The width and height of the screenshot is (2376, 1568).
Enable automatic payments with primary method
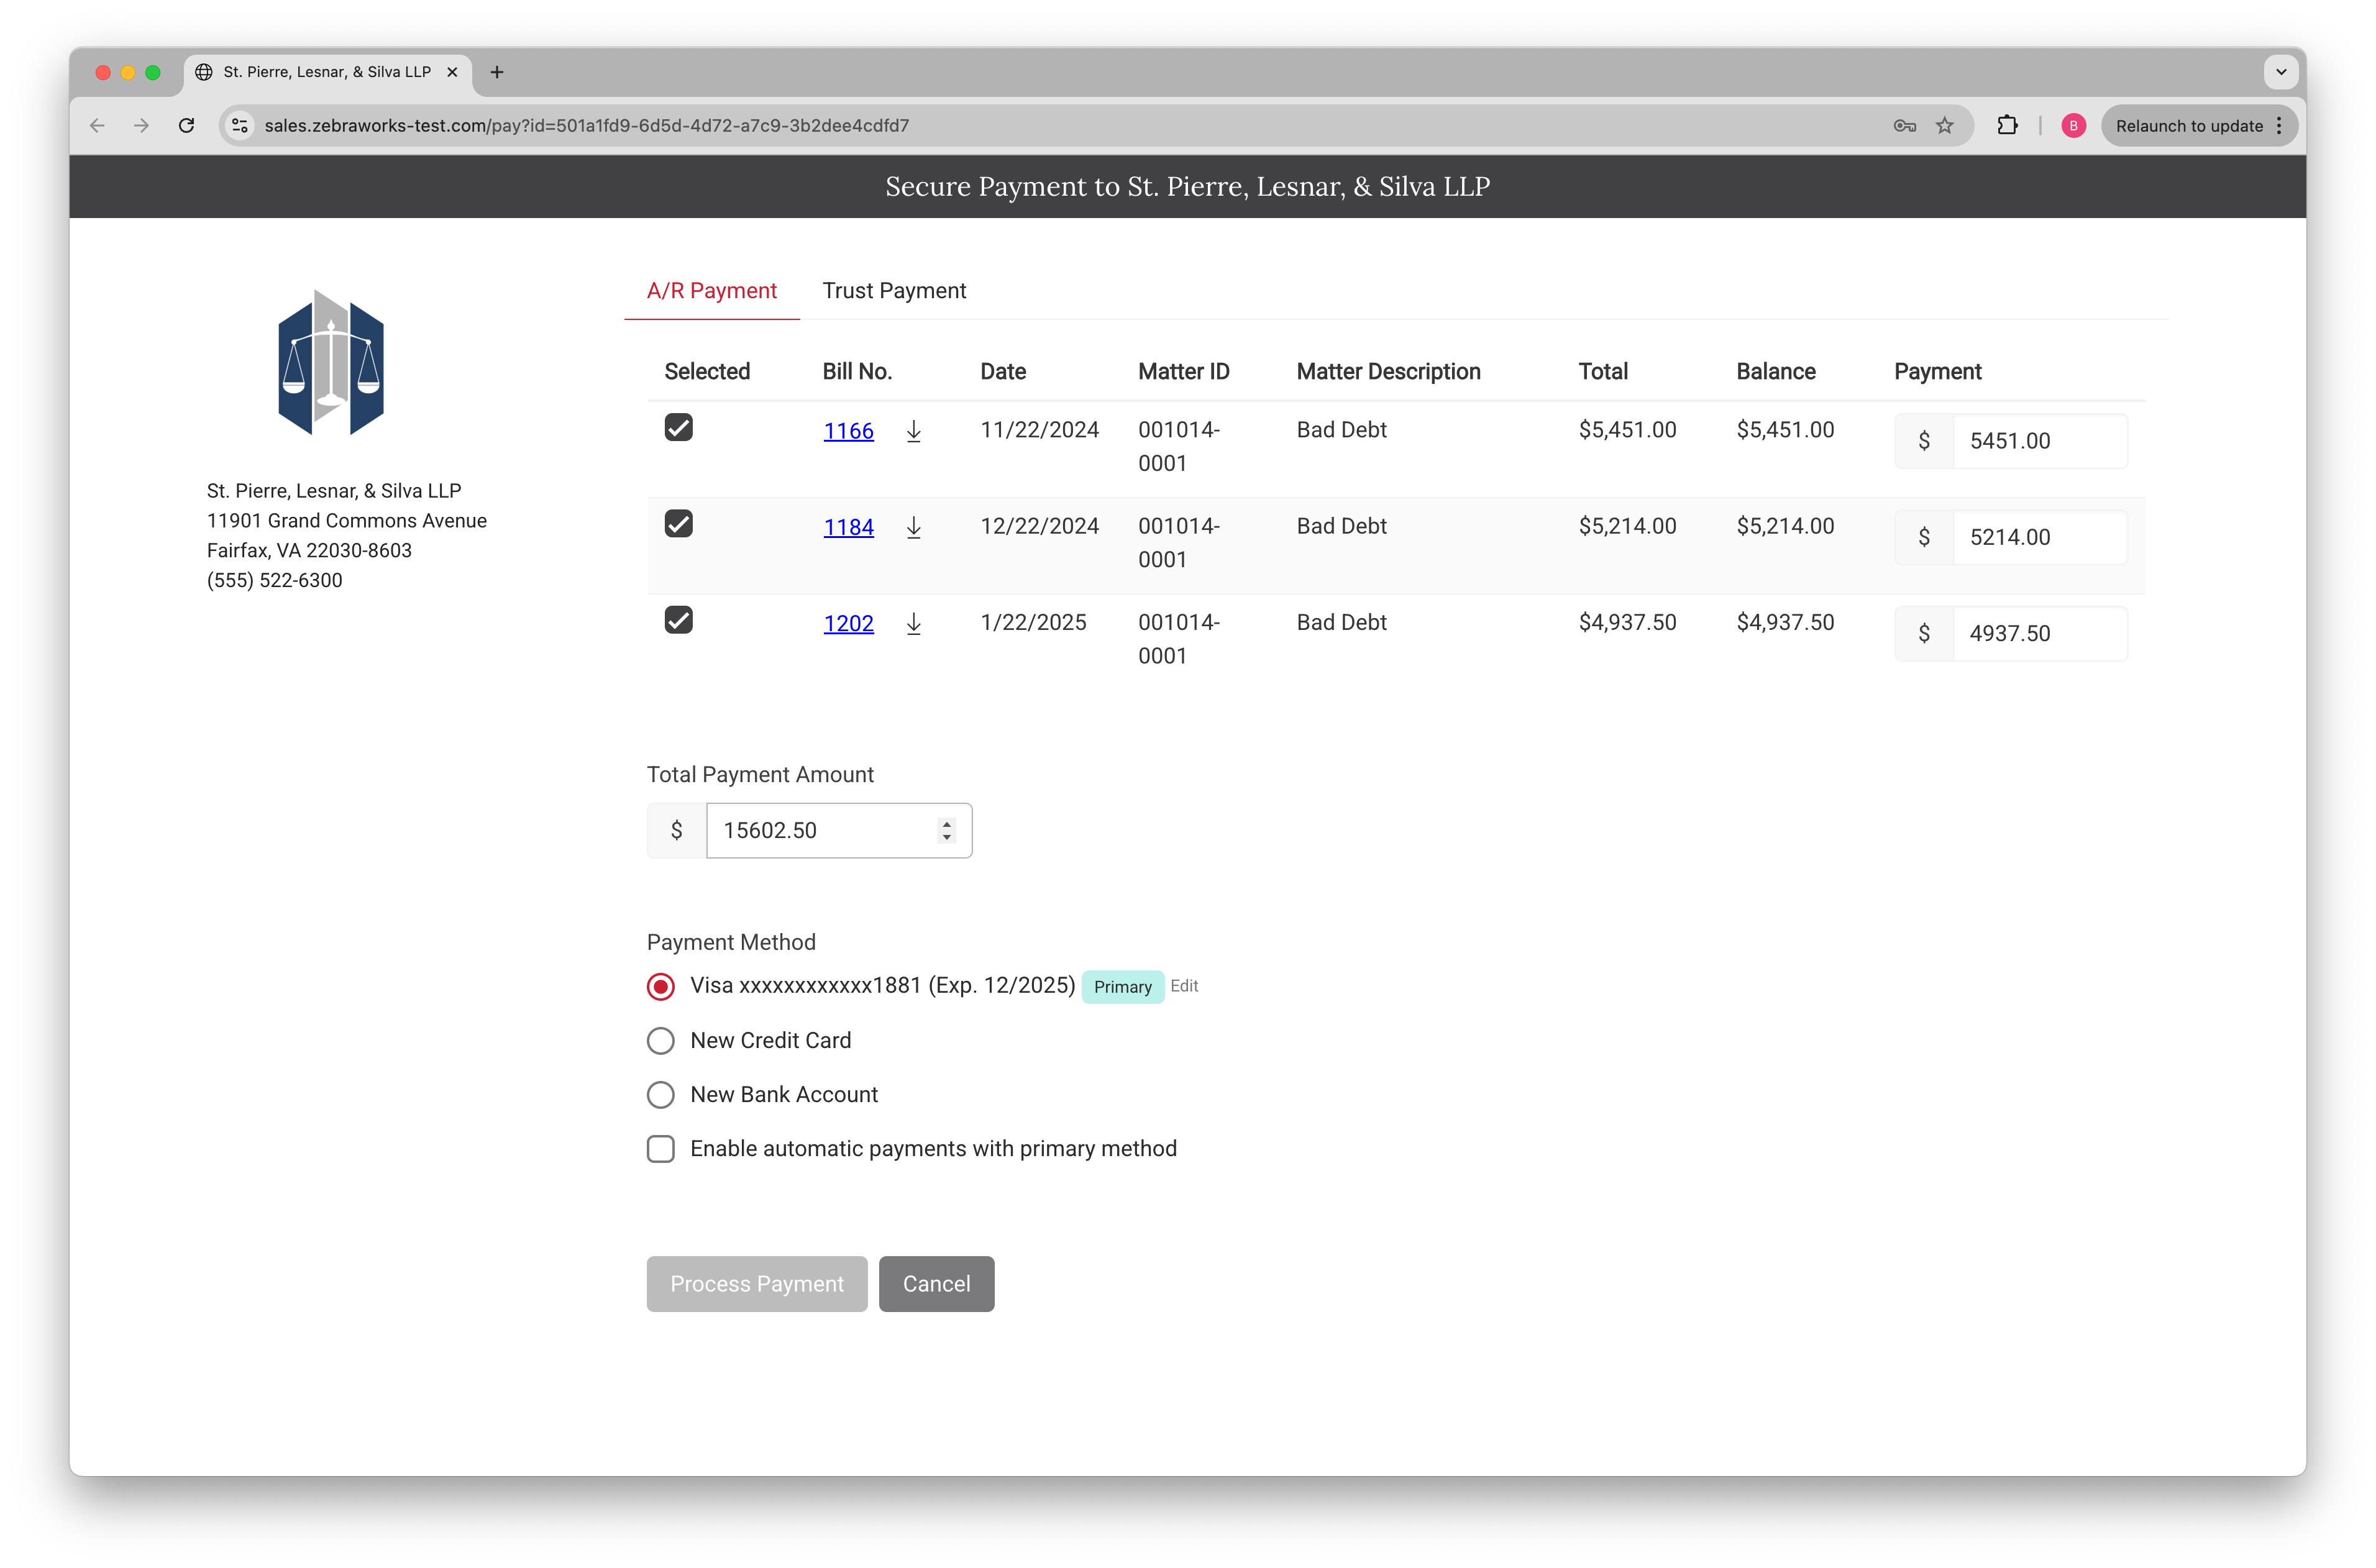[661, 1148]
